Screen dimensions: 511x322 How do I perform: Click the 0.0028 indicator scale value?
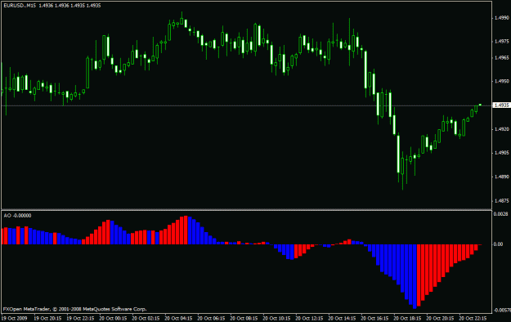[501, 214]
